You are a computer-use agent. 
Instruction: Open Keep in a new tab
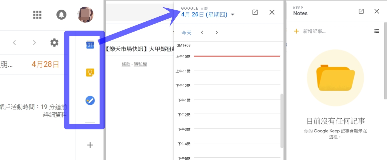[x=361, y=11]
